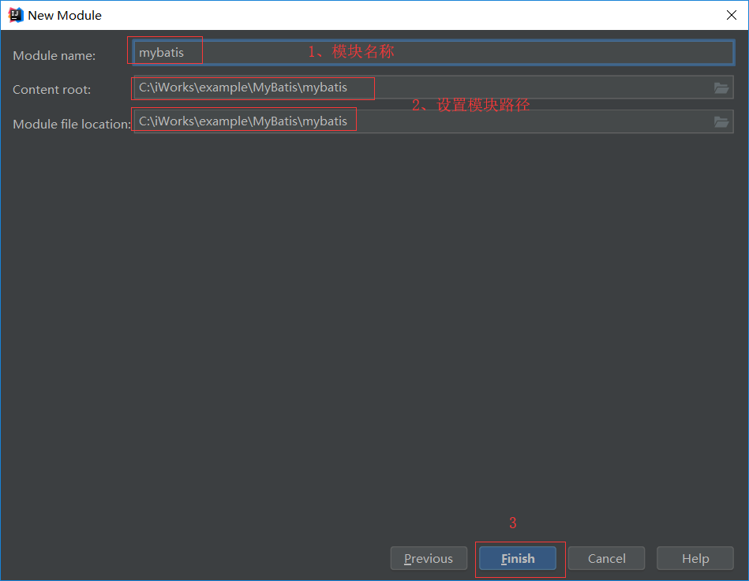Go back with the Previous button
Screen dimensions: 749x581
click(x=429, y=558)
